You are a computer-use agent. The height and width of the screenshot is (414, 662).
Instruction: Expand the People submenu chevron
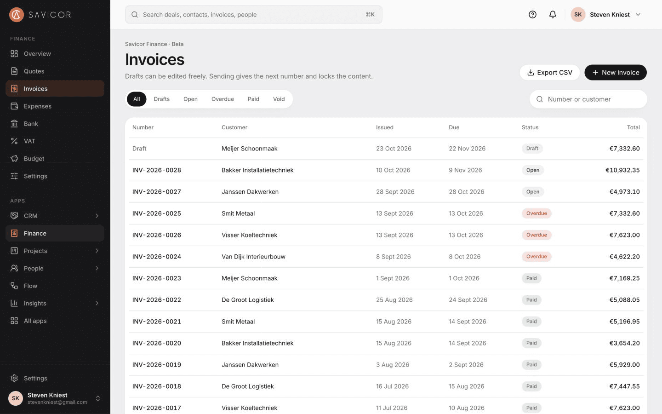pyautogui.click(x=97, y=268)
